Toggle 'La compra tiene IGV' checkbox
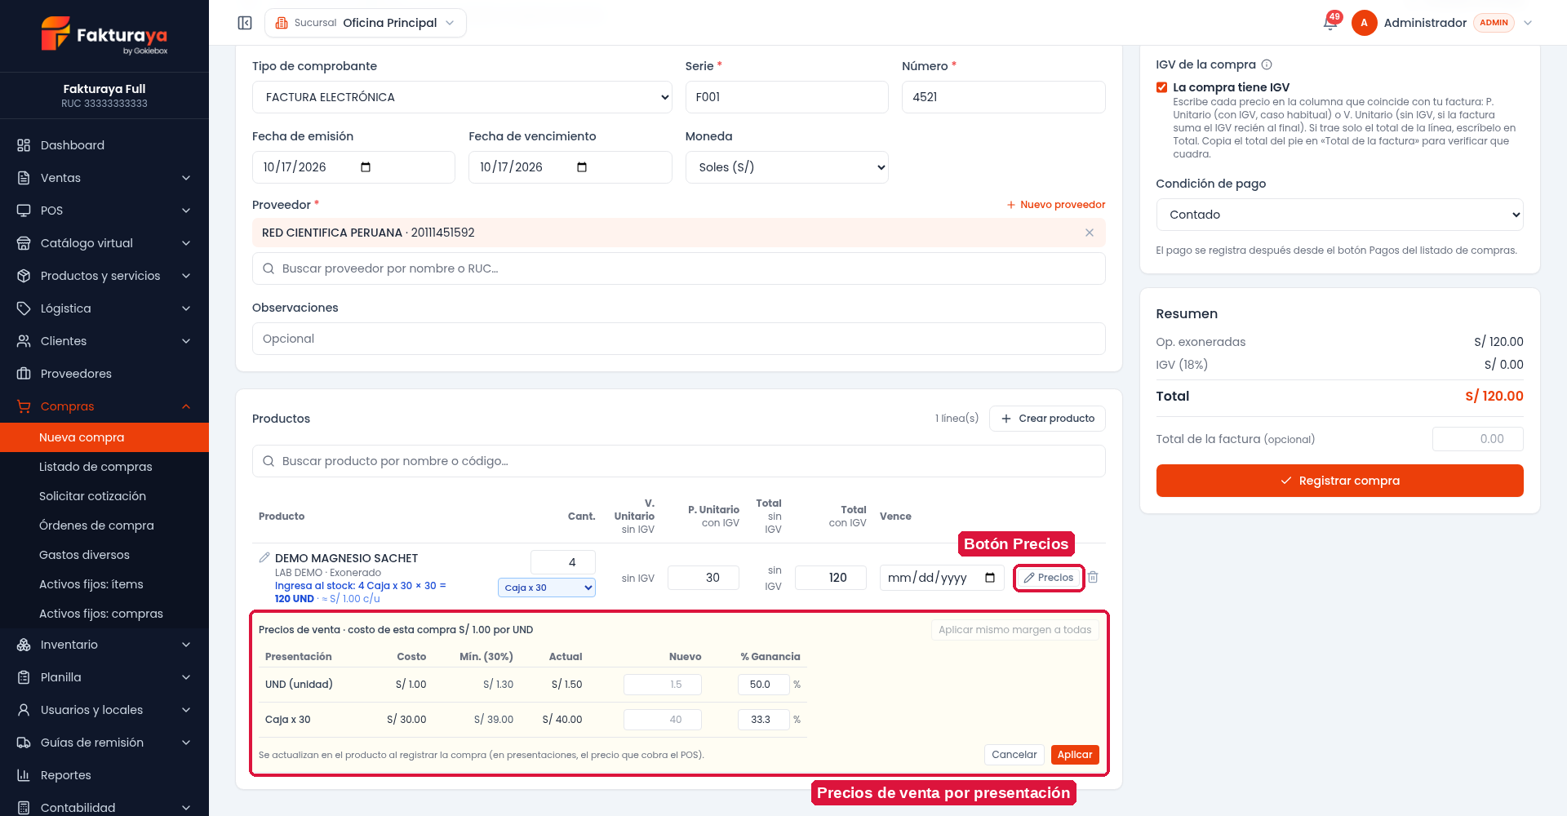 (x=1161, y=87)
